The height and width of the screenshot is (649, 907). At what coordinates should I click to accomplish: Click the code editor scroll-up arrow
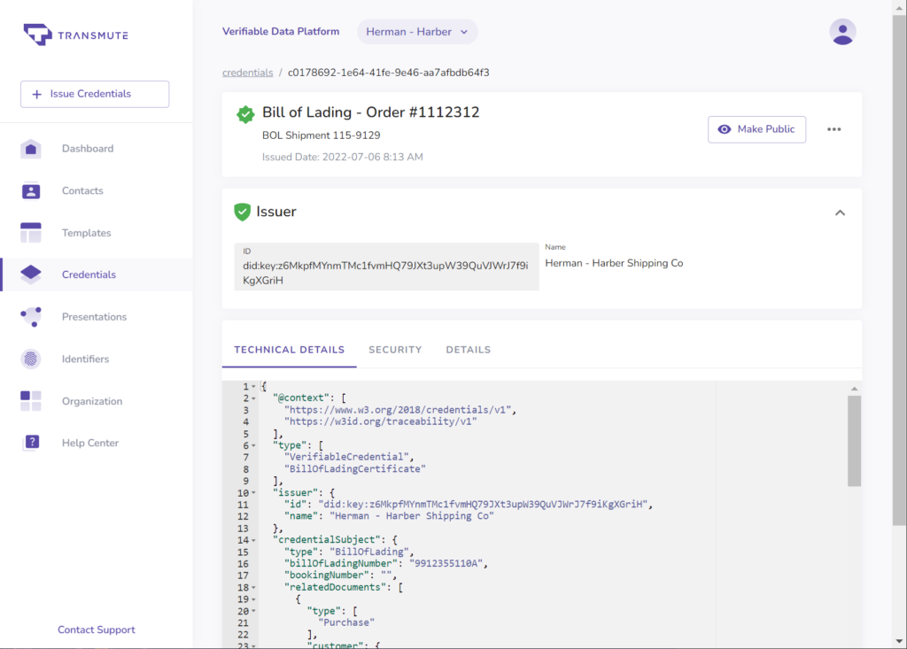coord(855,389)
